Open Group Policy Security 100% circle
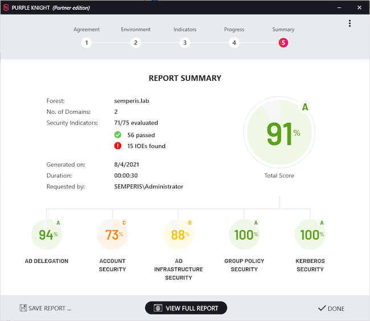The image size is (370, 321). pyautogui.click(x=244, y=234)
